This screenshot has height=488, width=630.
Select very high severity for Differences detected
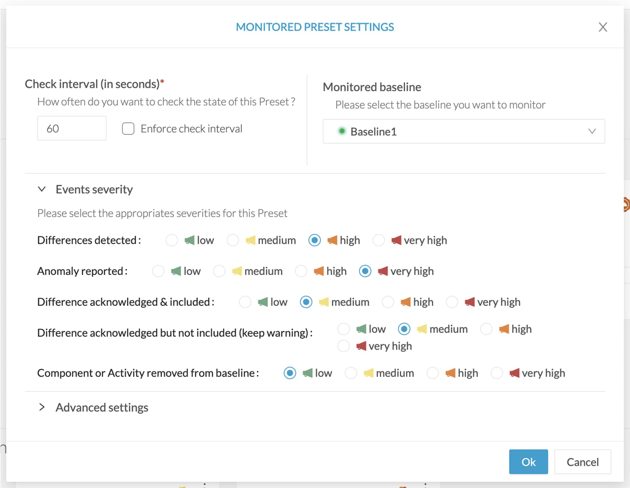point(379,240)
